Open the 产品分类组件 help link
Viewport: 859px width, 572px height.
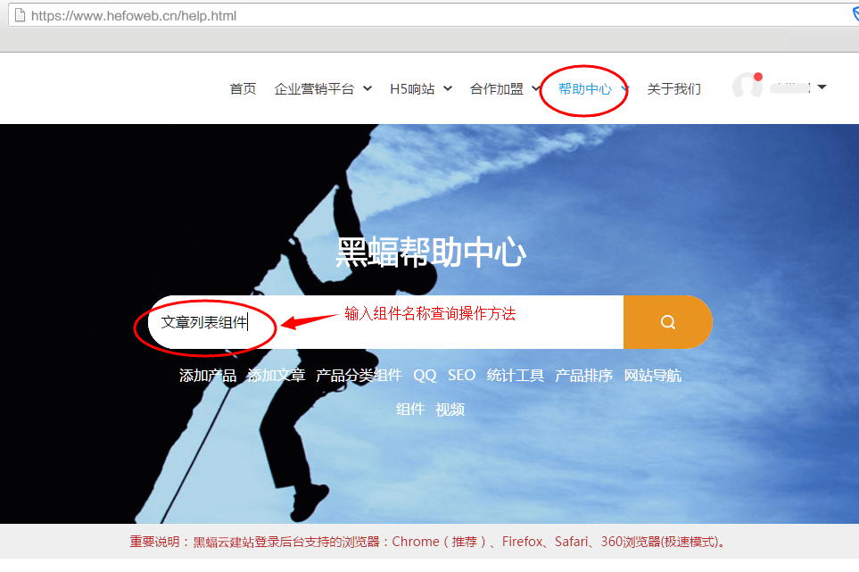coord(360,375)
